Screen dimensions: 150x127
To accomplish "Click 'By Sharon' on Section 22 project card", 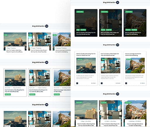I will (118, 83).
